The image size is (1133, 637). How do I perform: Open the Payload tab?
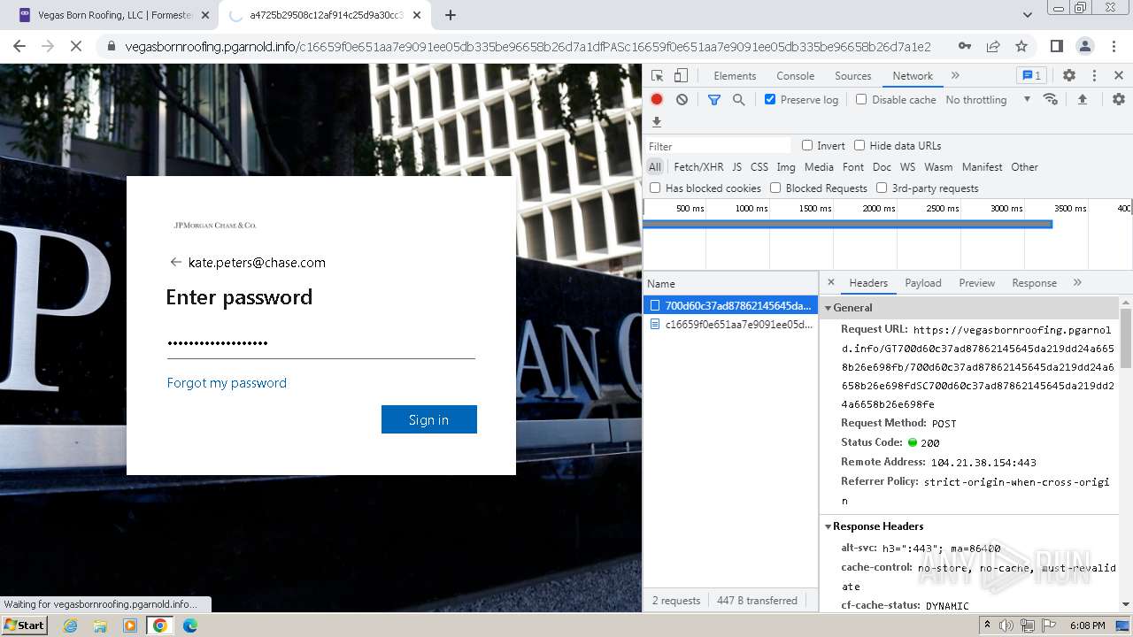point(923,283)
